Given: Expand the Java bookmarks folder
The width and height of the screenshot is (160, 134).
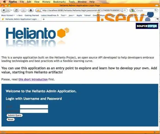Looking at the screenshot, I should [x=71, y=15].
